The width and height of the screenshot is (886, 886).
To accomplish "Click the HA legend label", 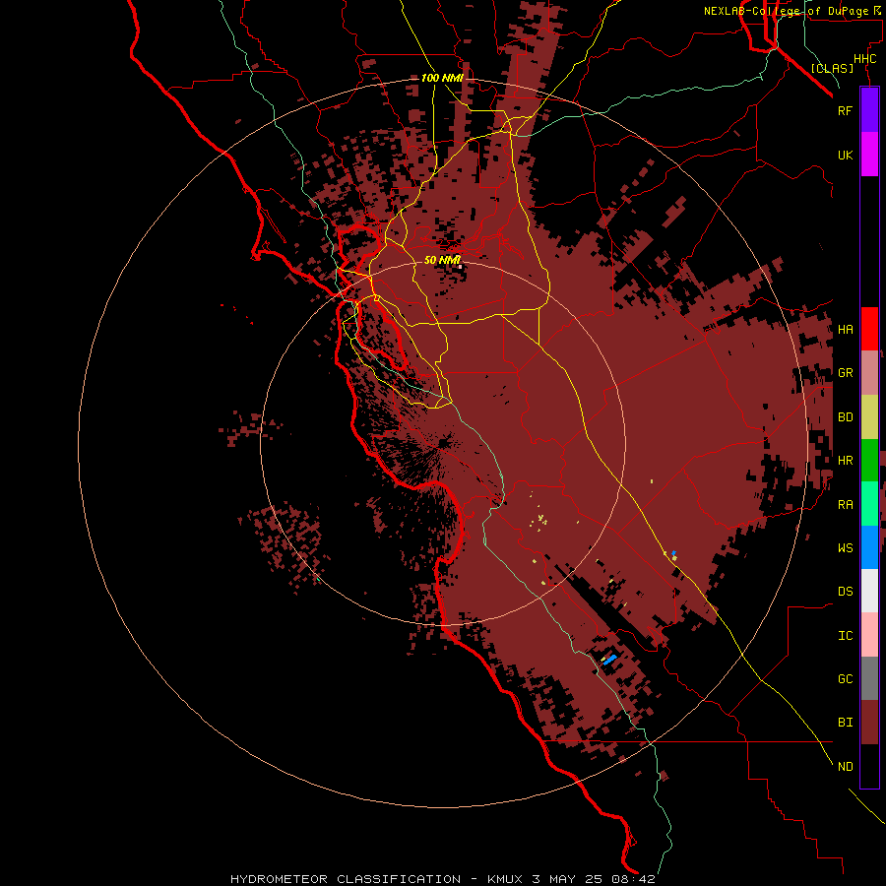I will [x=845, y=330].
